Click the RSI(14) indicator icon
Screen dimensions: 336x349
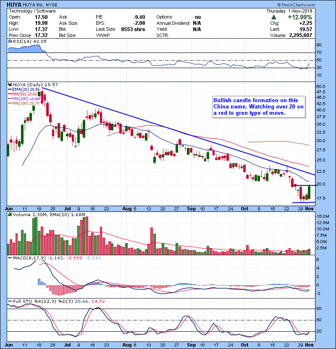click(10, 41)
